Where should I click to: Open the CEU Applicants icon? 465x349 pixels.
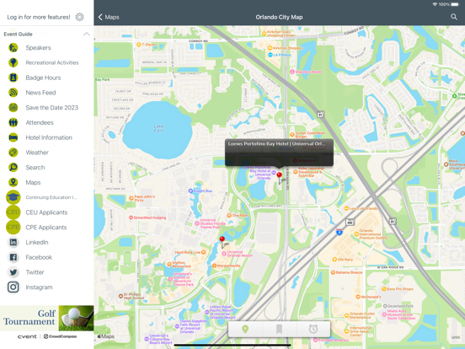[x=13, y=212]
